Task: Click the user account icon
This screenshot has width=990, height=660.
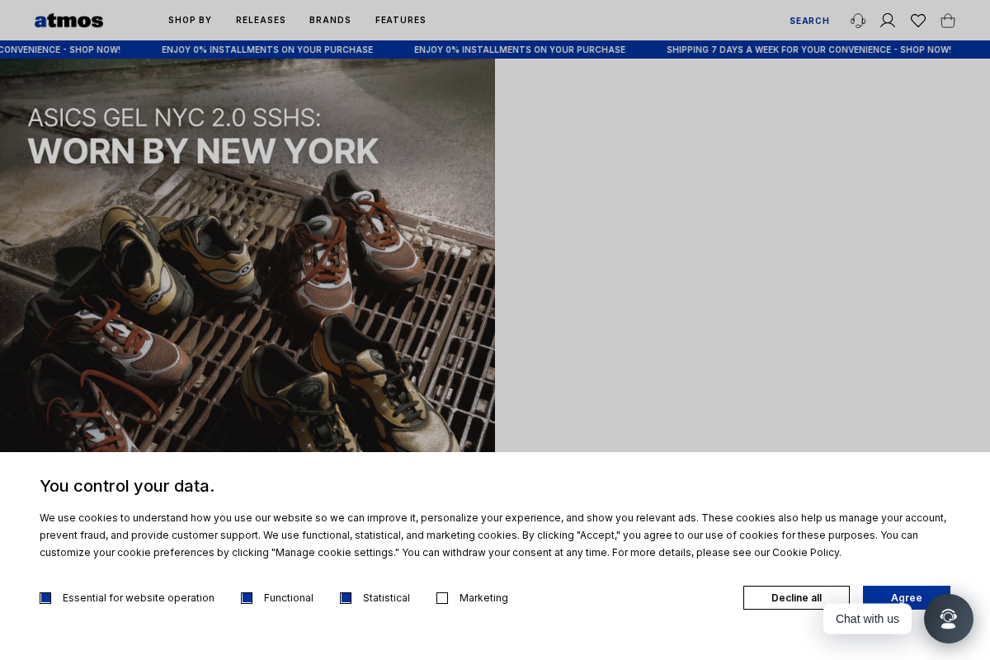Action: [888, 21]
